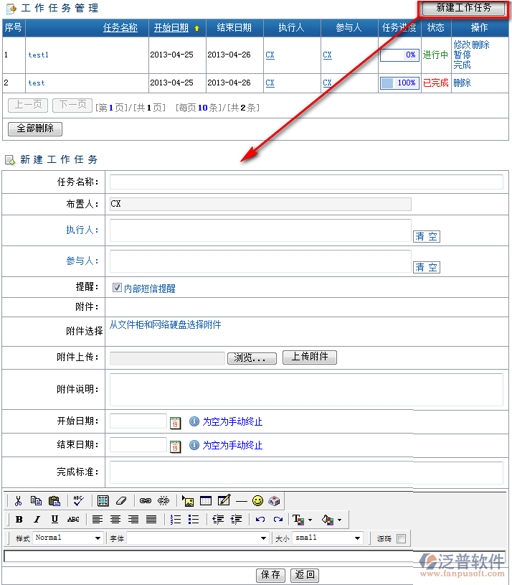The height and width of the screenshot is (585, 512).
Task: Open task test1 link
Action: point(39,55)
